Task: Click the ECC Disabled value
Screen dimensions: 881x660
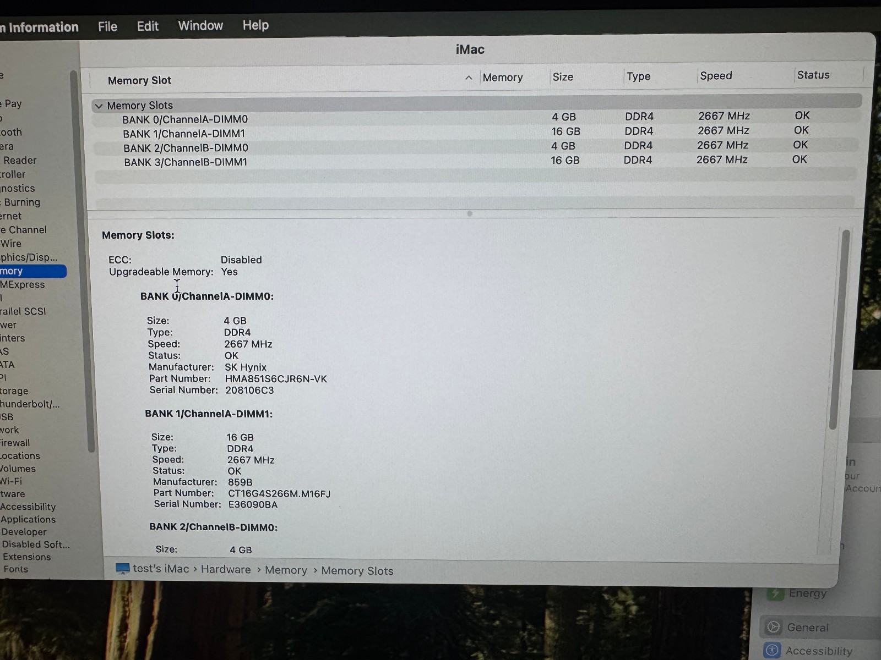Action: click(x=241, y=260)
